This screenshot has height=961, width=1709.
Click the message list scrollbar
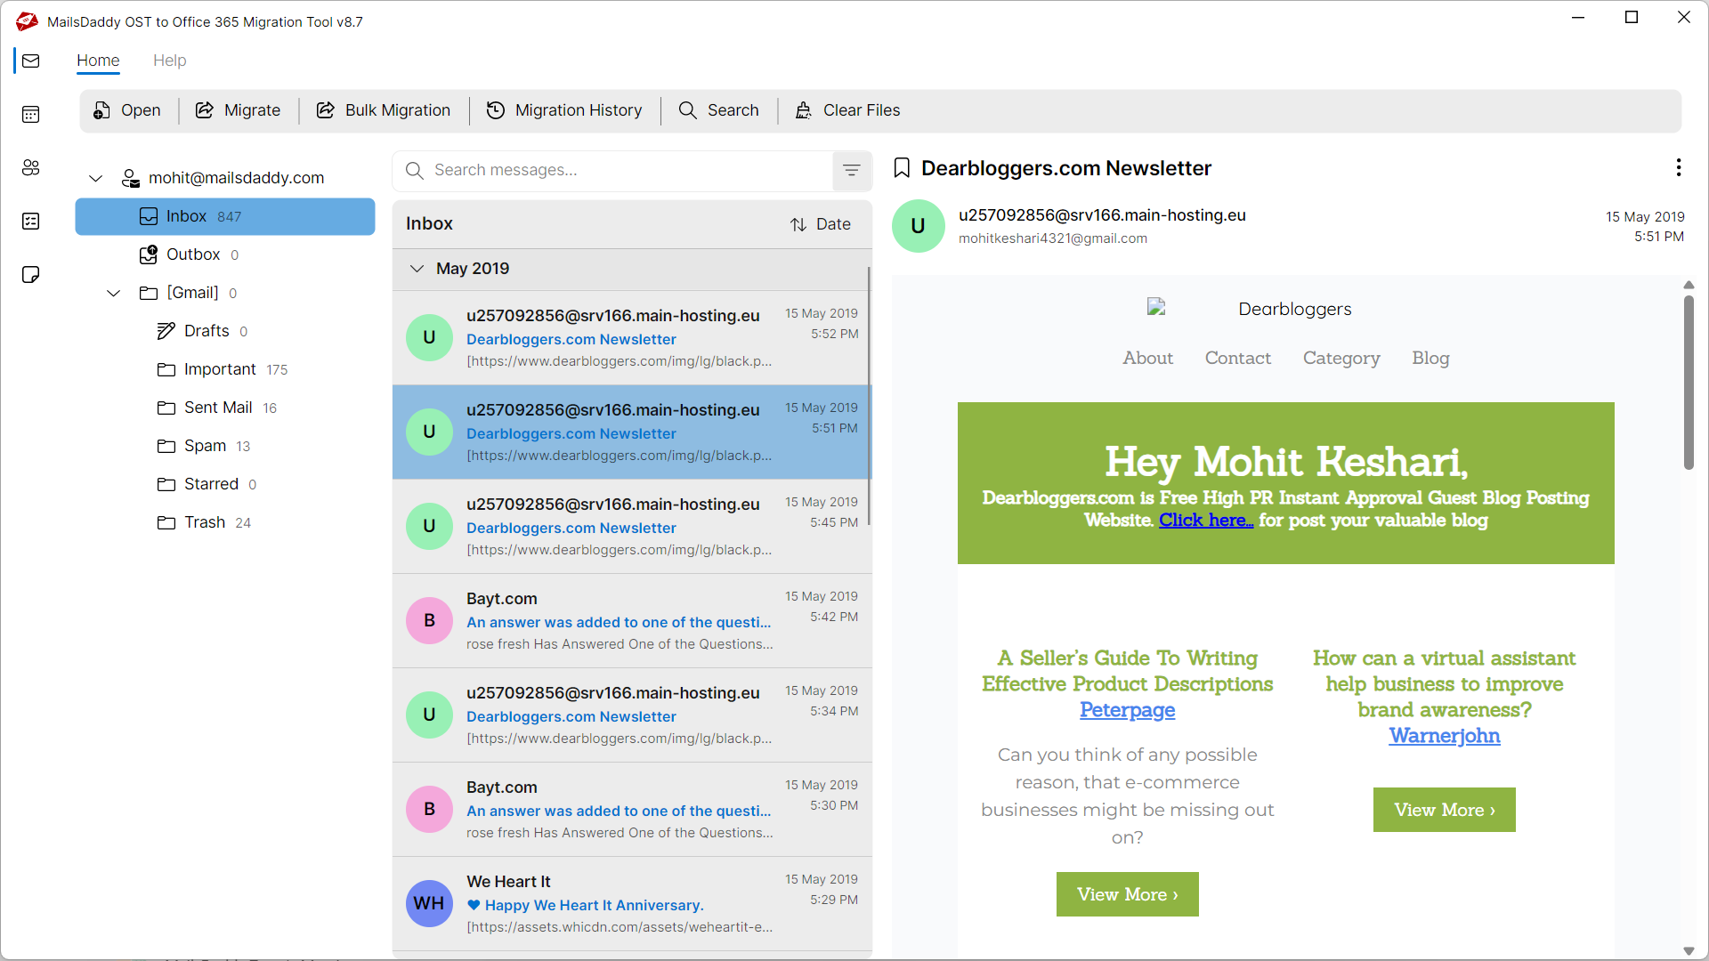click(869, 396)
